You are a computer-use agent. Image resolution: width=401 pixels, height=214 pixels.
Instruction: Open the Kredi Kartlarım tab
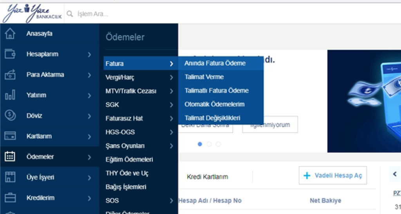(207, 177)
